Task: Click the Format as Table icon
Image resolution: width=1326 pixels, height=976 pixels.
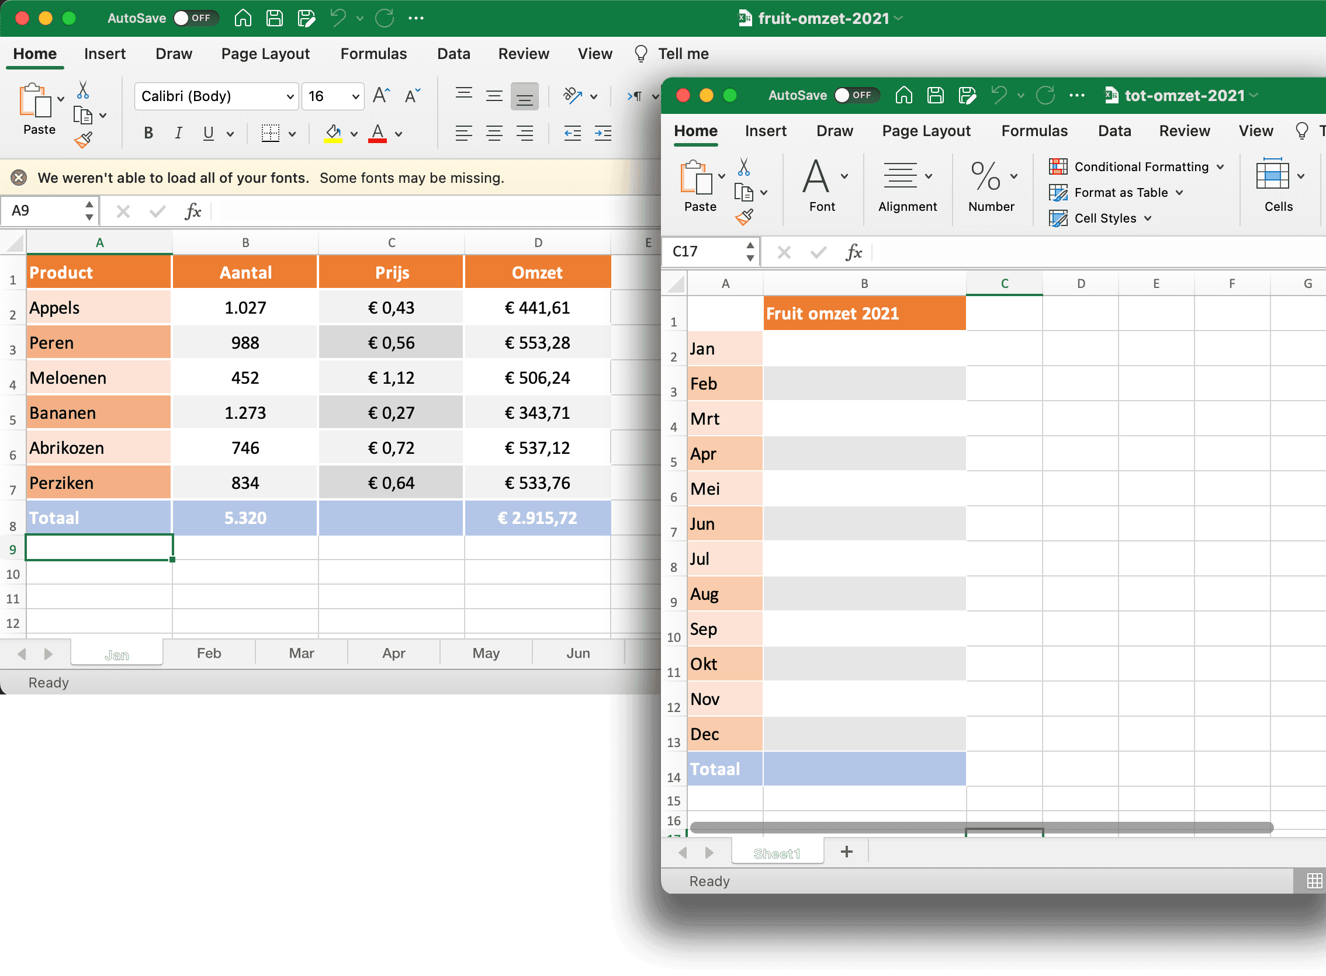Action: click(1058, 192)
